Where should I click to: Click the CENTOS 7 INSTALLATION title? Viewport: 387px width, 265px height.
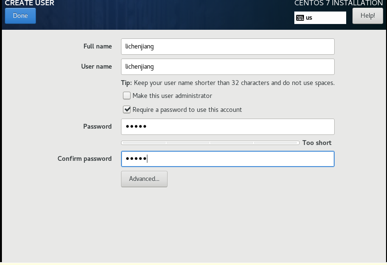339,3
